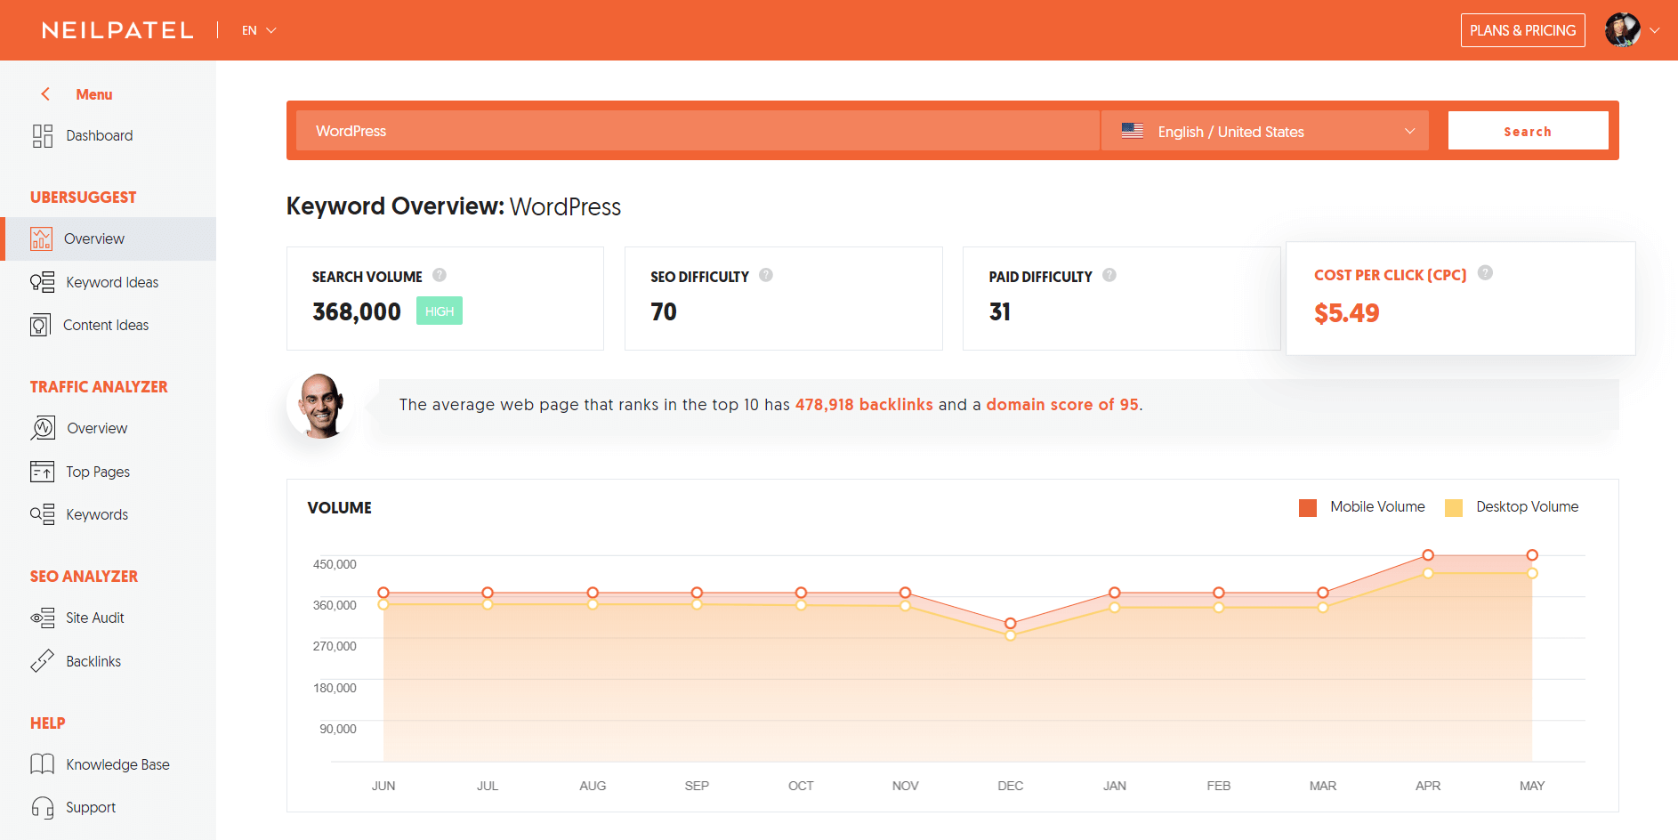Click the Menu label in sidebar
This screenshot has height=840, width=1678.
[x=94, y=94]
